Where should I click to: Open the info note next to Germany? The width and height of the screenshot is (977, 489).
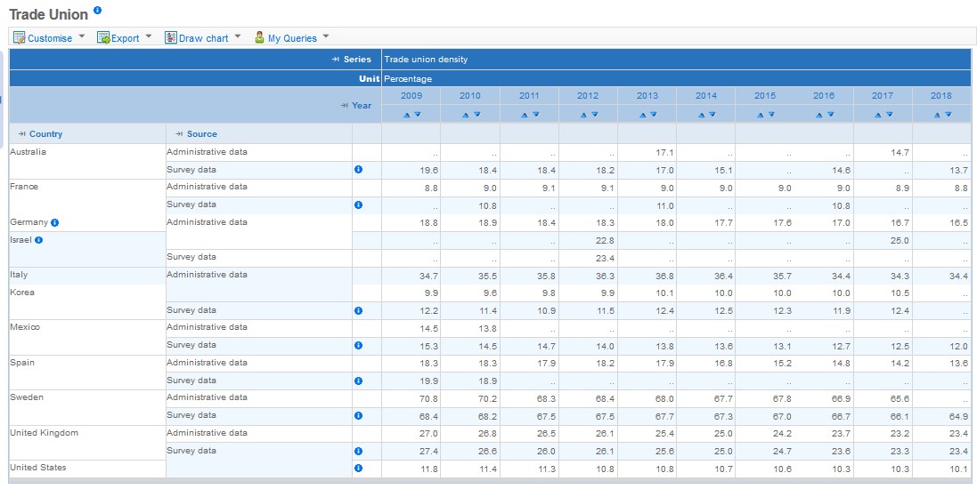pyautogui.click(x=55, y=222)
